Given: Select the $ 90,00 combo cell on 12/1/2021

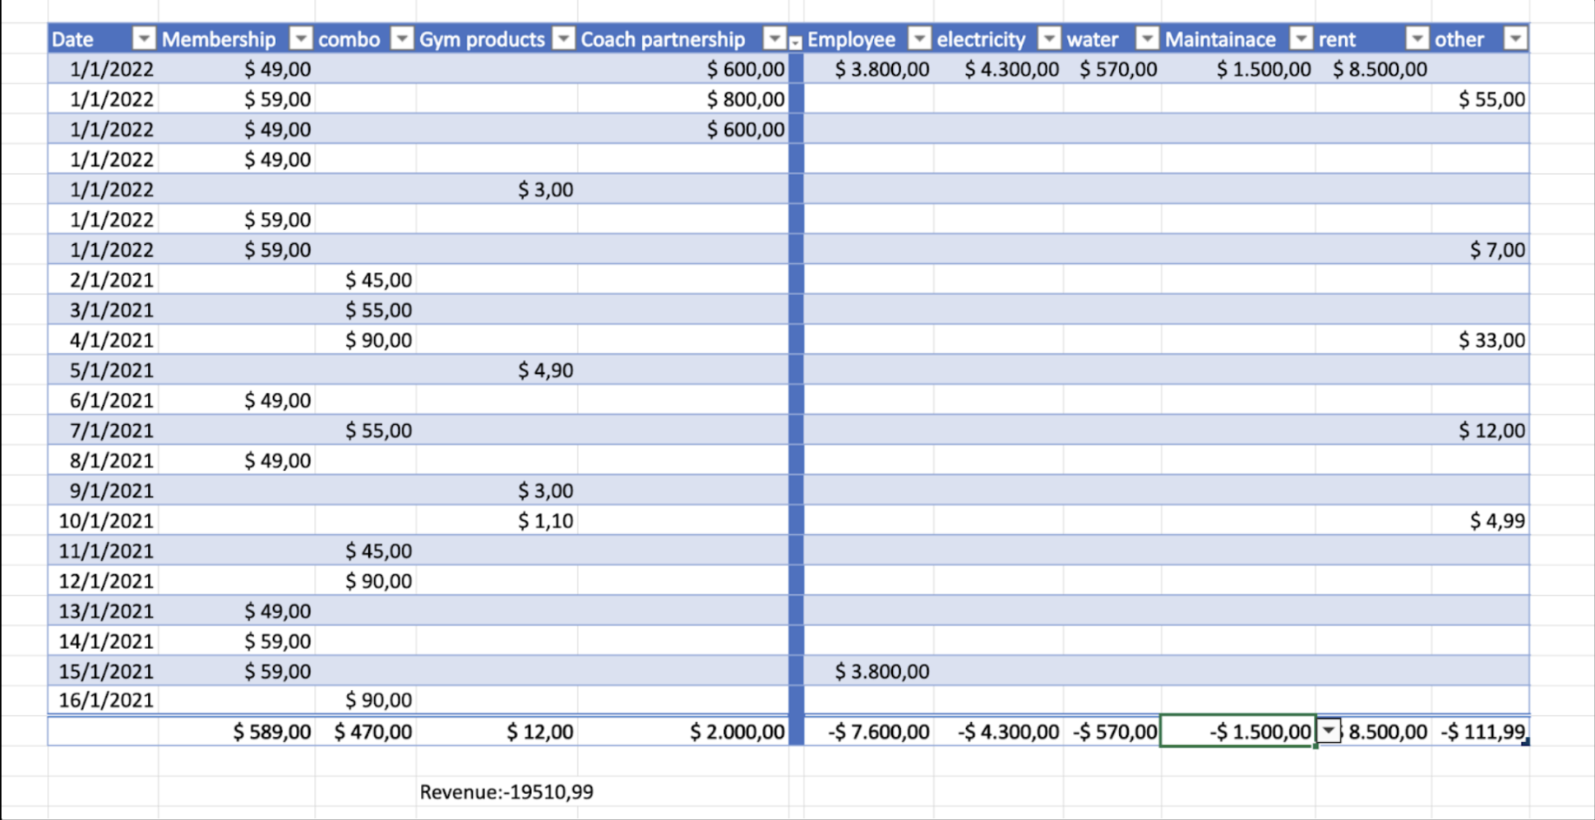Looking at the screenshot, I should [365, 581].
